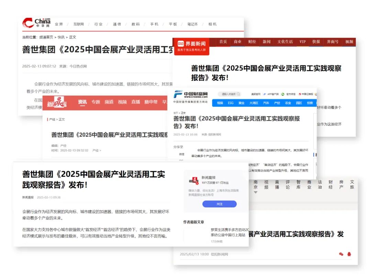Switch to the ESG tab on 中国财富网
The width and height of the screenshot is (371, 276).
[x=231, y=103]
